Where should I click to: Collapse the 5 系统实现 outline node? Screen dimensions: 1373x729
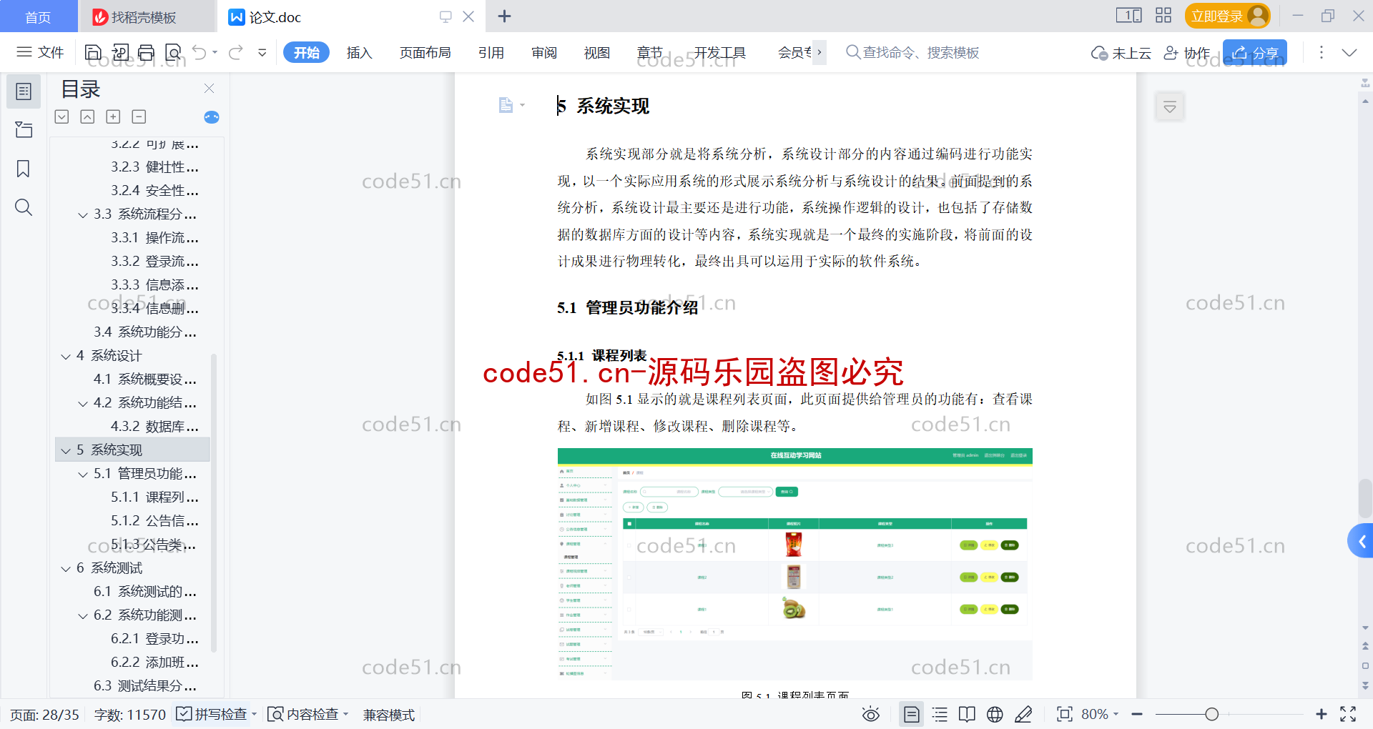point(66,450)
